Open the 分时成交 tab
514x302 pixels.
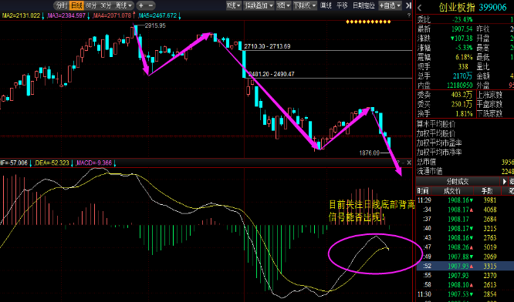tap(458, 181)
